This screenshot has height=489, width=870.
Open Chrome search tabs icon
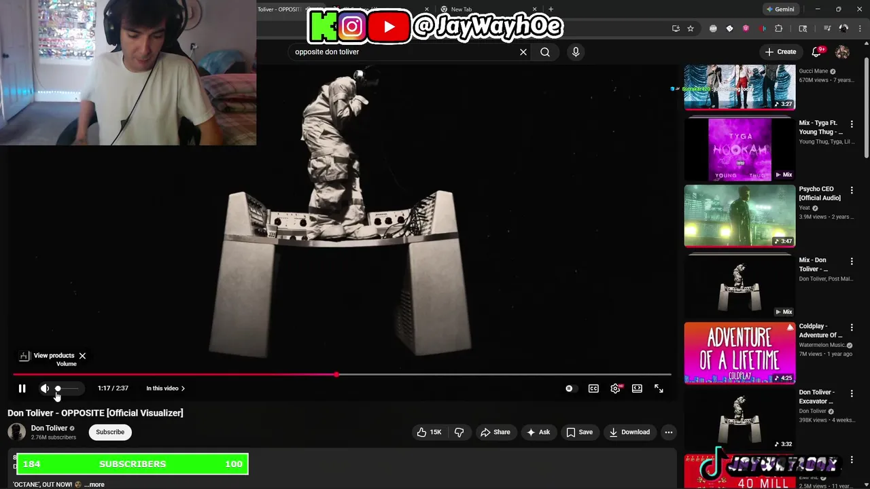[x=803, y=29]
